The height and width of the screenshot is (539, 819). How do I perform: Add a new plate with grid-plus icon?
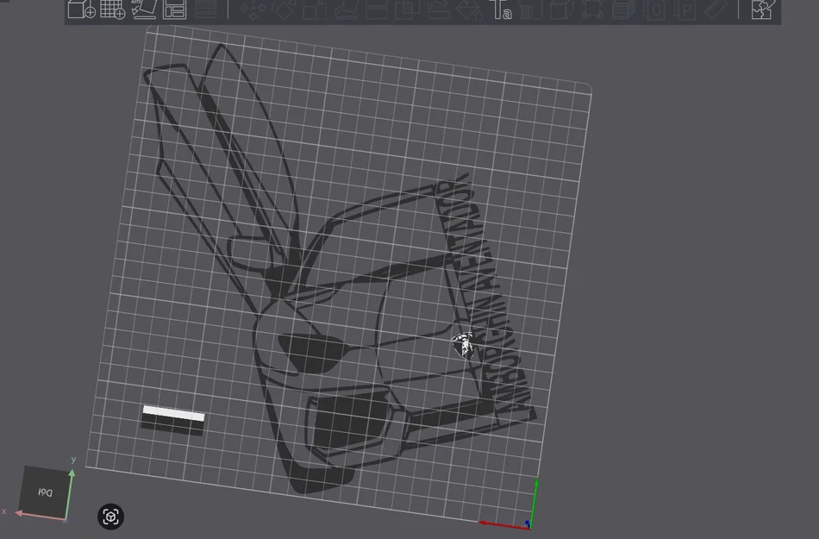point(112,9)
